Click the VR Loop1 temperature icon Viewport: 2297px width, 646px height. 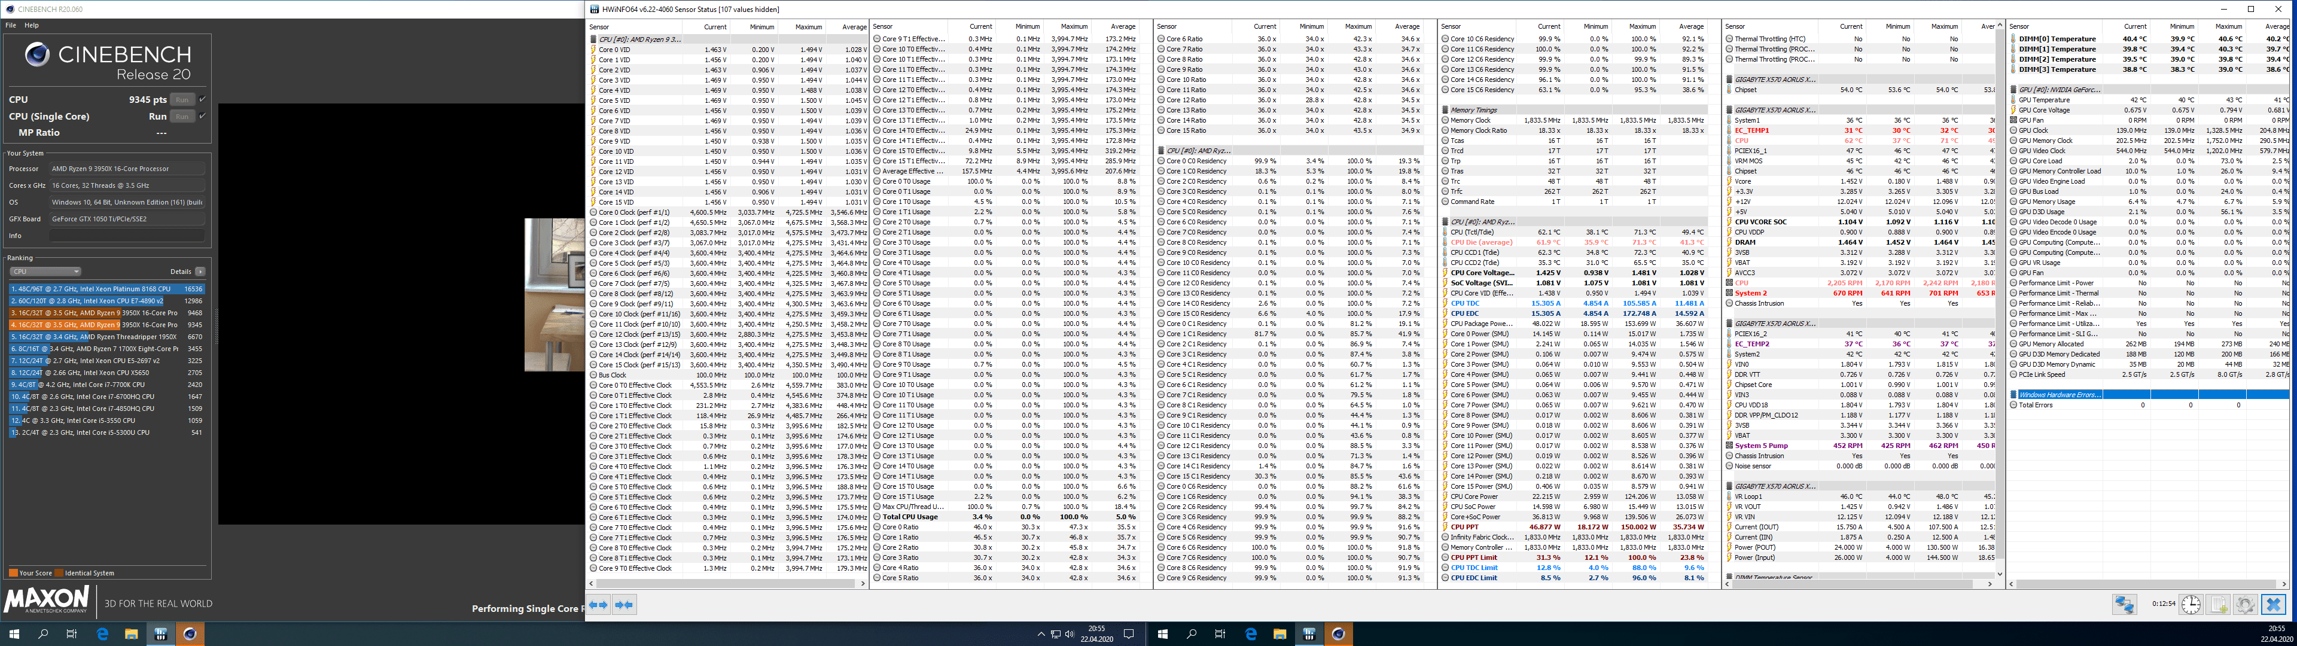[x=1730, y=496]
